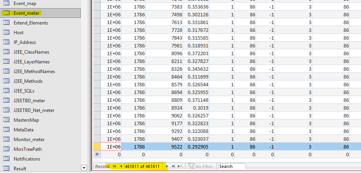Click the cell with value 9292
This screenshot has width=361, height=173.
coord(164,131)
